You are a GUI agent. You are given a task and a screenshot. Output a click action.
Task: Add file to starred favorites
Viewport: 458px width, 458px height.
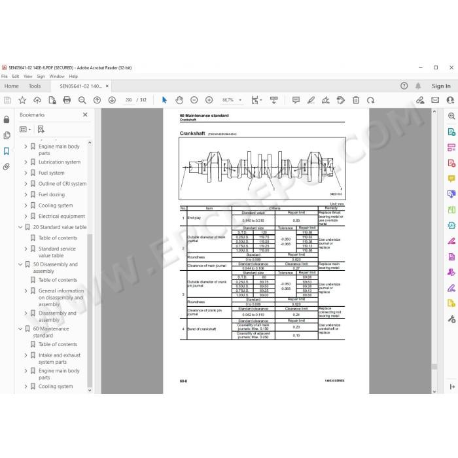point(22,100)
